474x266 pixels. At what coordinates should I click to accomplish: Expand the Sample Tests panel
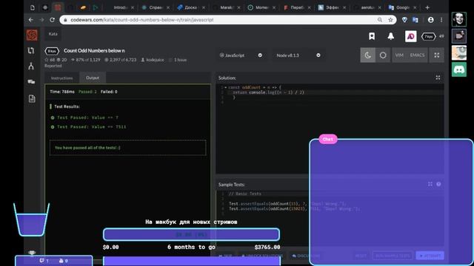click(430, 184)
